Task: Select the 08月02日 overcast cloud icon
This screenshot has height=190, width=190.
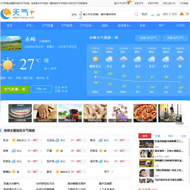Action: [x=180, y=59]
